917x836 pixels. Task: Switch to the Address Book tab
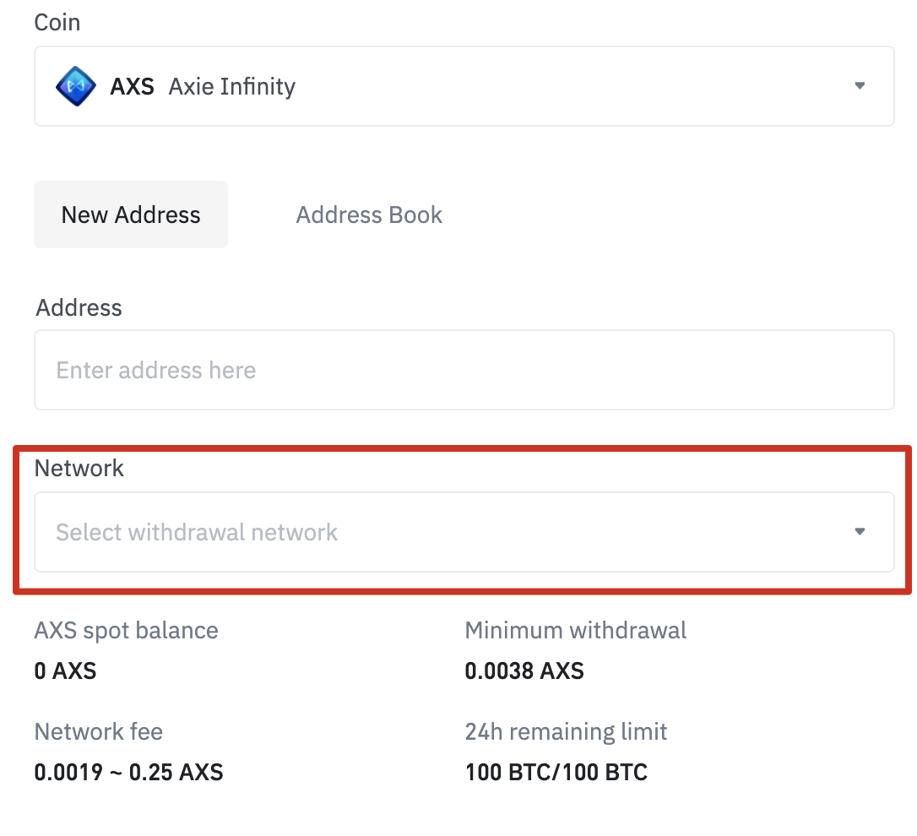click(369, 214)
